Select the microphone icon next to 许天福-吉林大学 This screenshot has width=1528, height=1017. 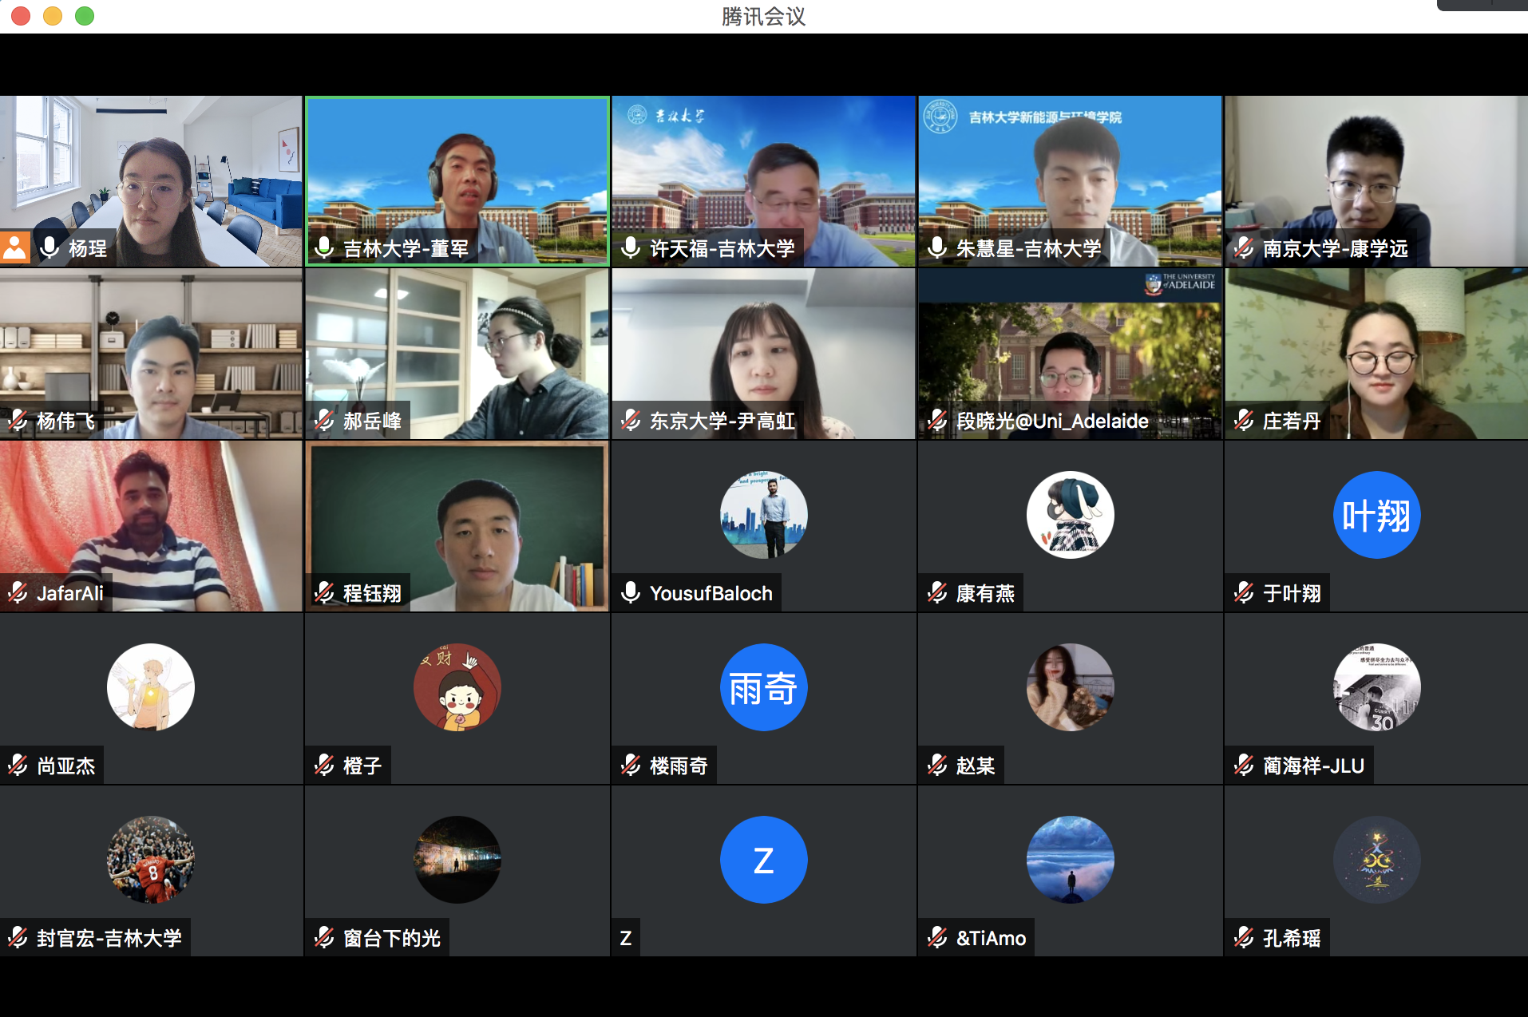coord(631,248)
